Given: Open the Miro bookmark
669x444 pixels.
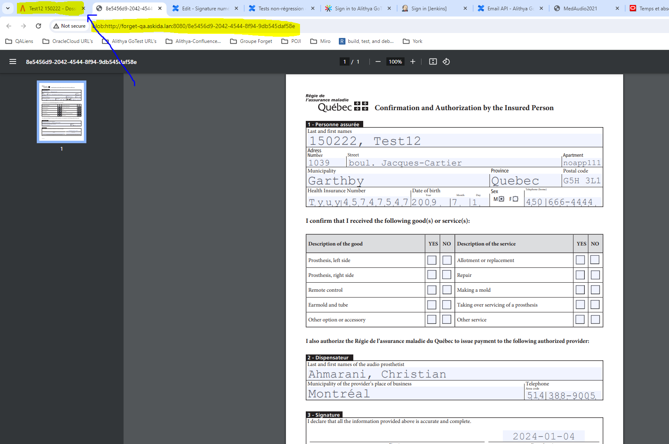Looking at the screenshot, I should tap(320, 41).
